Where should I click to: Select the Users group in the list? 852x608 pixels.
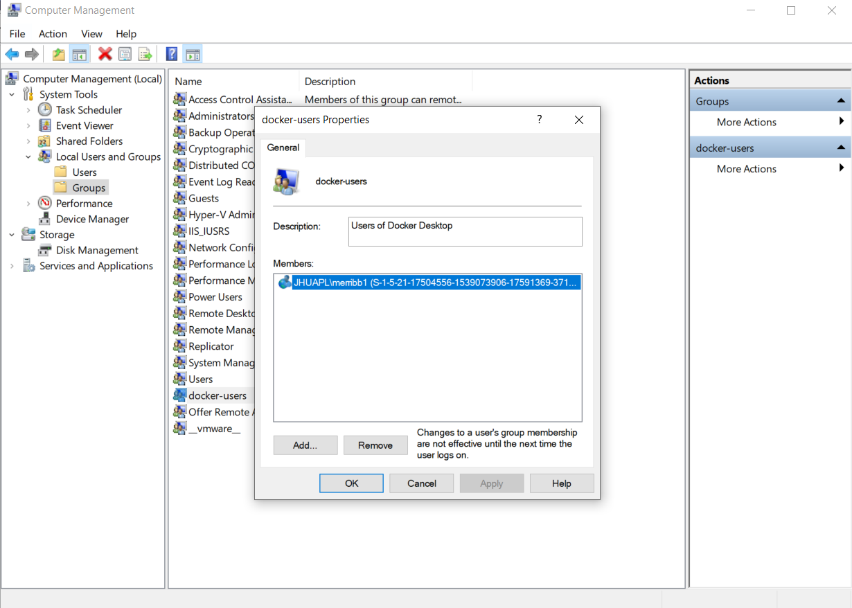coord(200,379)
